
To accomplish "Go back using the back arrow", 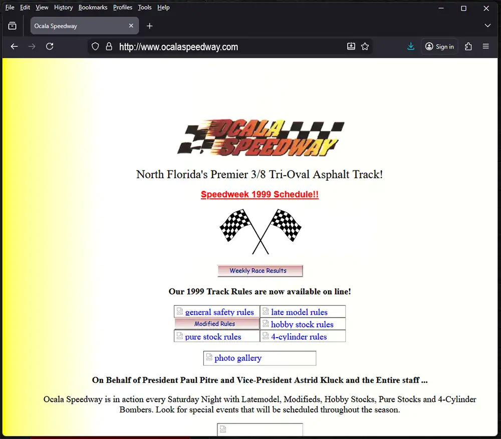I will pos(14,47).
